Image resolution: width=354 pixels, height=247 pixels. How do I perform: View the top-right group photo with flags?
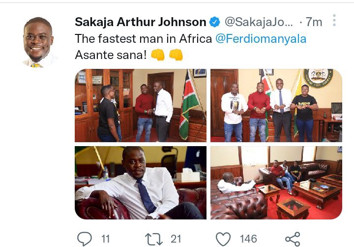coord(276,105)
